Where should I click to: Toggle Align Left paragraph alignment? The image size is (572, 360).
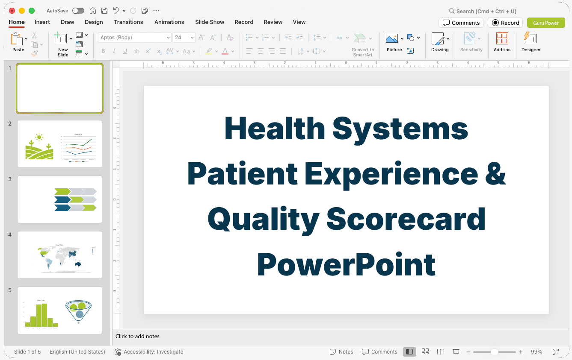tap(249, 51)
